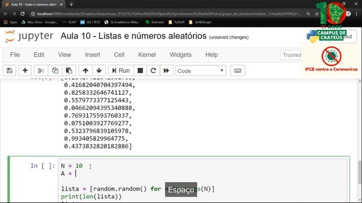Restart the kernel with the circular arrow icon
This screenshot has height=203, width=362.
[x=153, y=70]
